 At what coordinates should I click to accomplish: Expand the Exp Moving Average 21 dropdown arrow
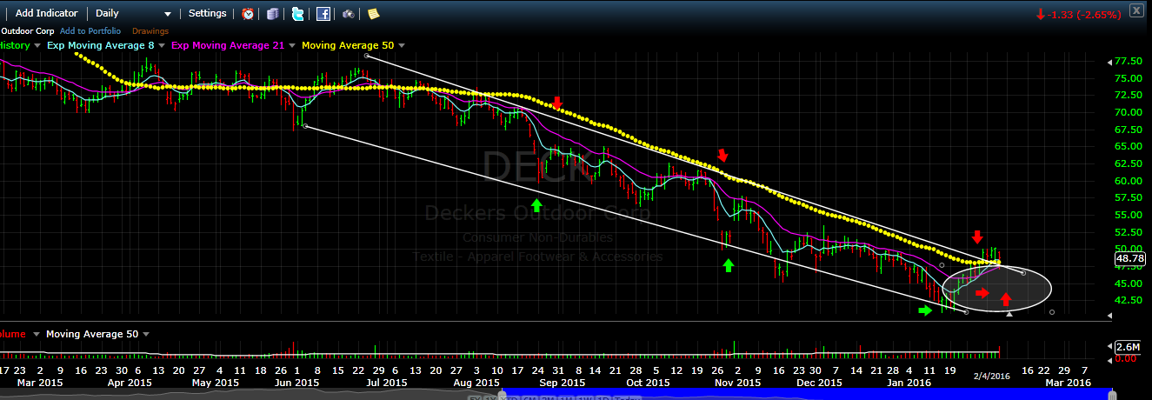point(292,45)
